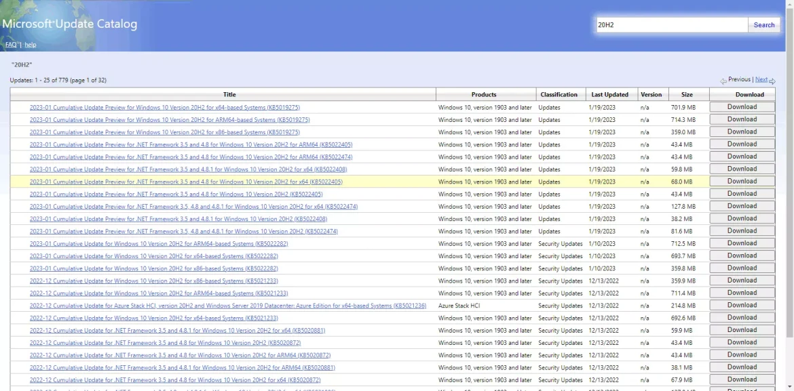The height and width of the screenshot is (391, 794).
Task: Download the 692.6 MB December x64 update
Action: (742, 318)
